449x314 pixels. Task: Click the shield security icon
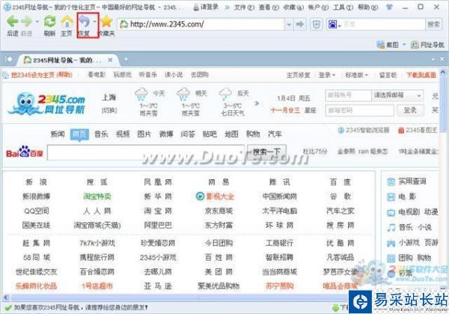pos(316,25)
